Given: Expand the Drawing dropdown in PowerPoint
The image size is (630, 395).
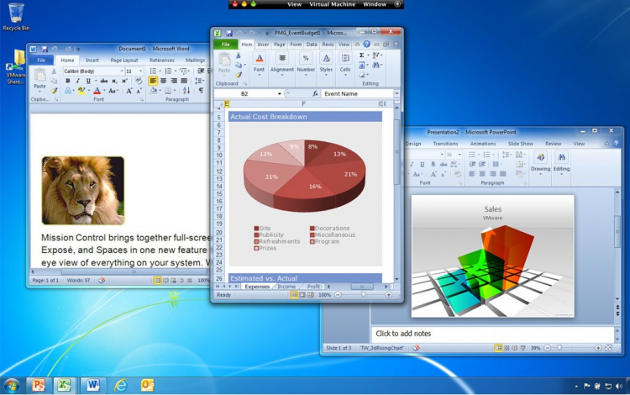Looking at the screenshot, I should click(x=541, y=175).
